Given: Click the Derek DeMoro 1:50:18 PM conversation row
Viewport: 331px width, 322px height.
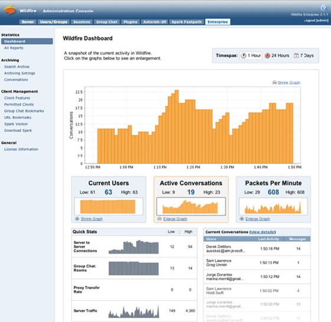Looking at the screenshot, I should [x=257, y=249].
